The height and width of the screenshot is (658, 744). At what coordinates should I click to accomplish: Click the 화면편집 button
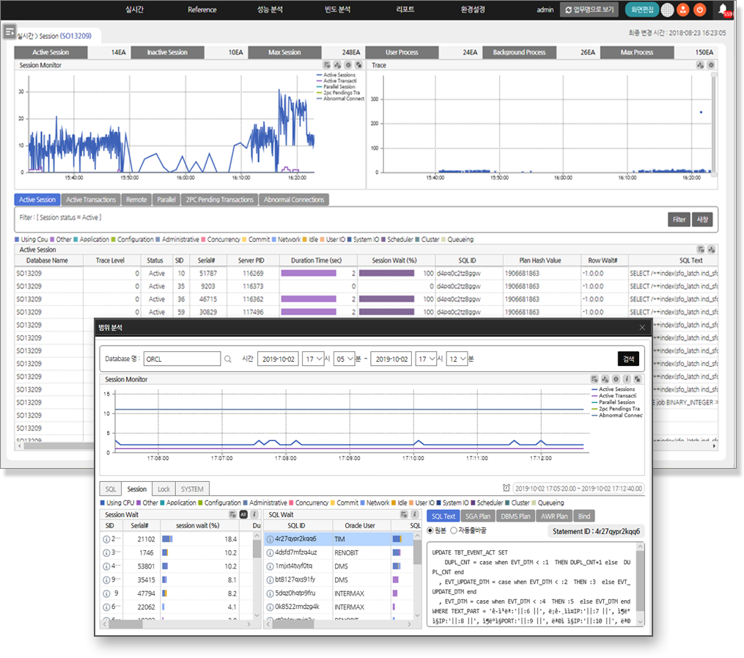click(642, 10)
